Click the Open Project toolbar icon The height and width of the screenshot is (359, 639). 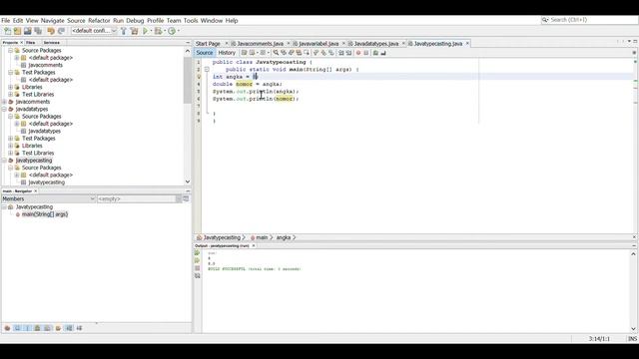[28, 31]
